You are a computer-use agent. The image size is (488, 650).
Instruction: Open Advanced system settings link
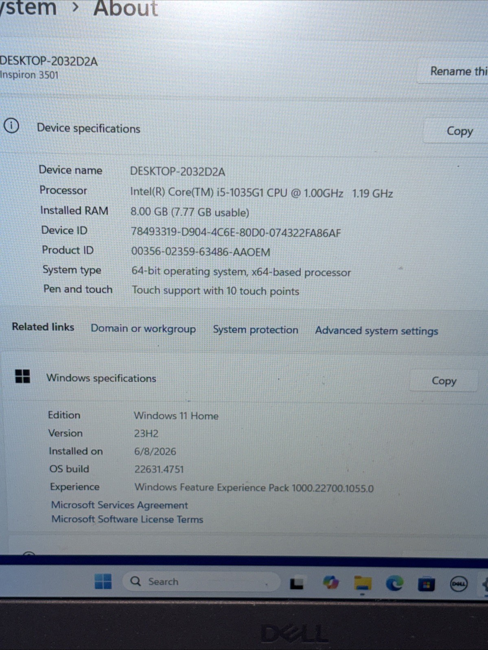point(376,331)
